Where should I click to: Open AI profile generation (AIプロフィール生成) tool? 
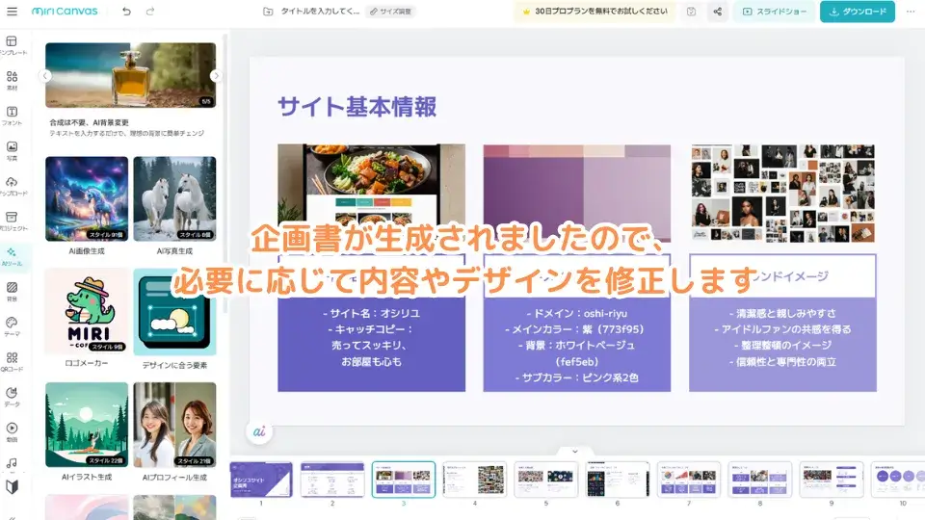(x=174, y=425)
